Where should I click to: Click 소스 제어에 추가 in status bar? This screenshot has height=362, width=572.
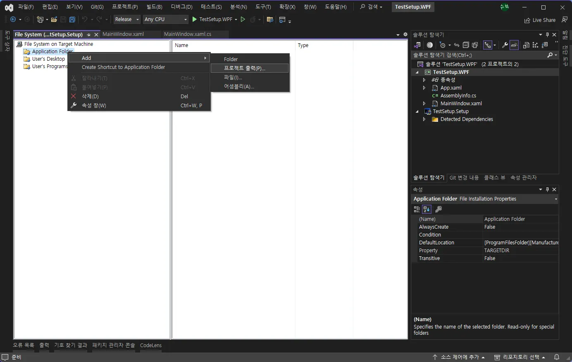[x=459, y=357]
